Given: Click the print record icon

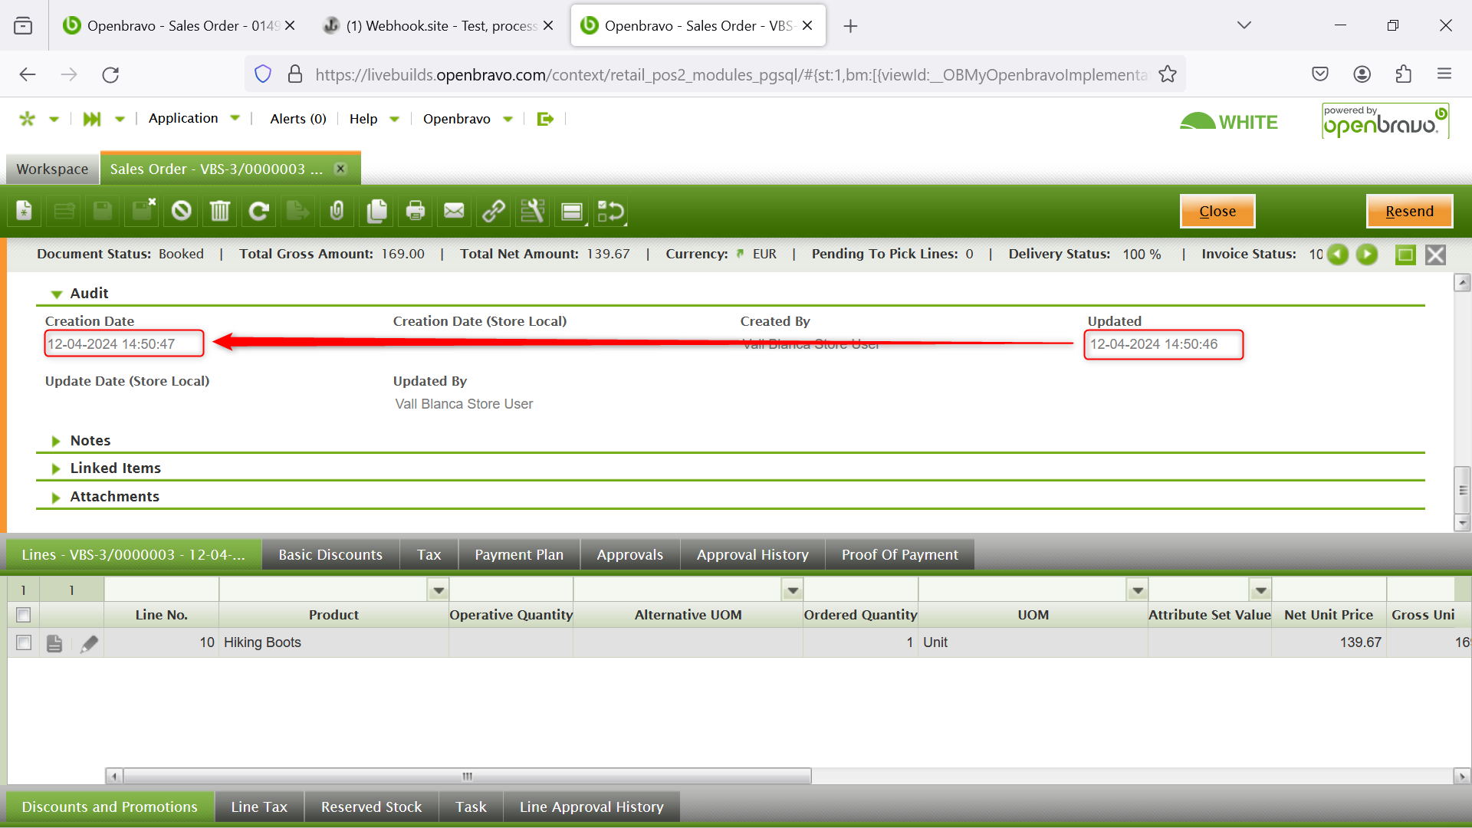Looking at the screenshot, I should (416, 211).
